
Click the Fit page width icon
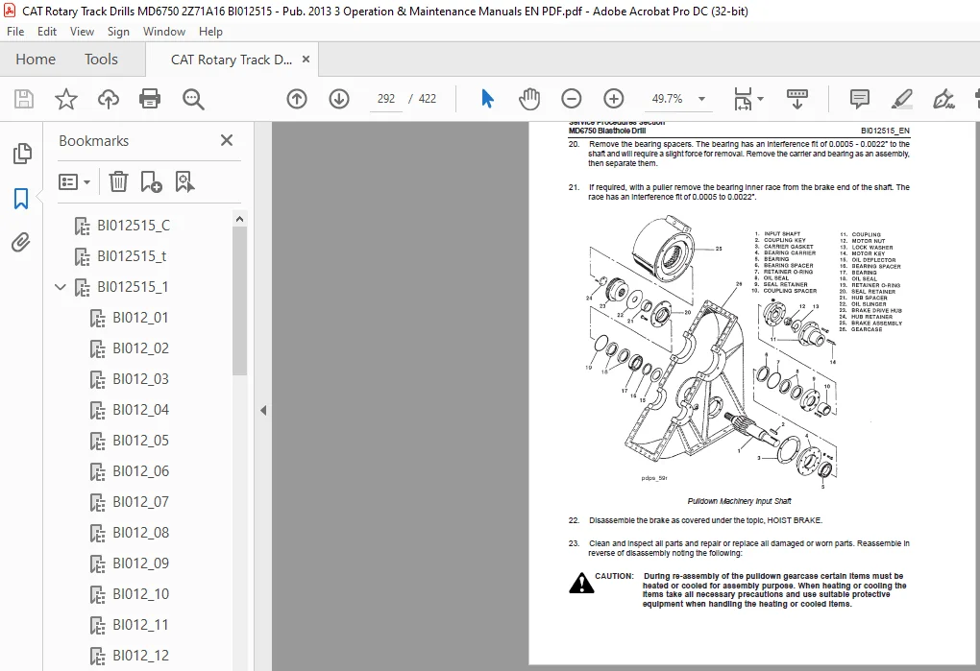743,99
